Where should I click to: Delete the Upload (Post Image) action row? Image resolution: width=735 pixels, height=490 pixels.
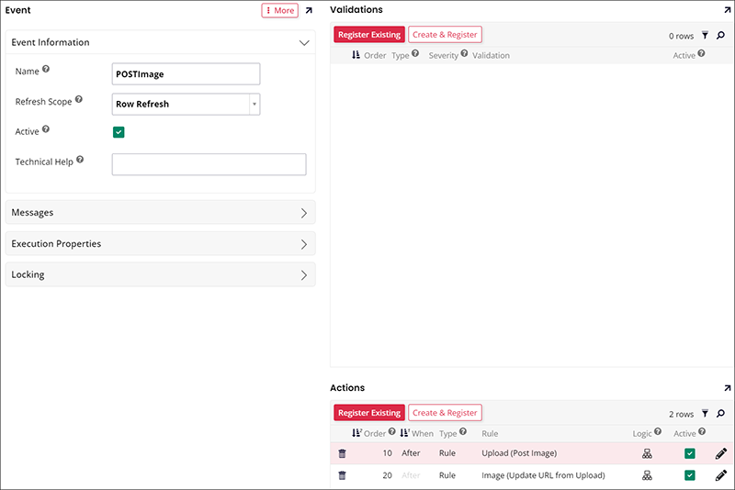[342, 453]
